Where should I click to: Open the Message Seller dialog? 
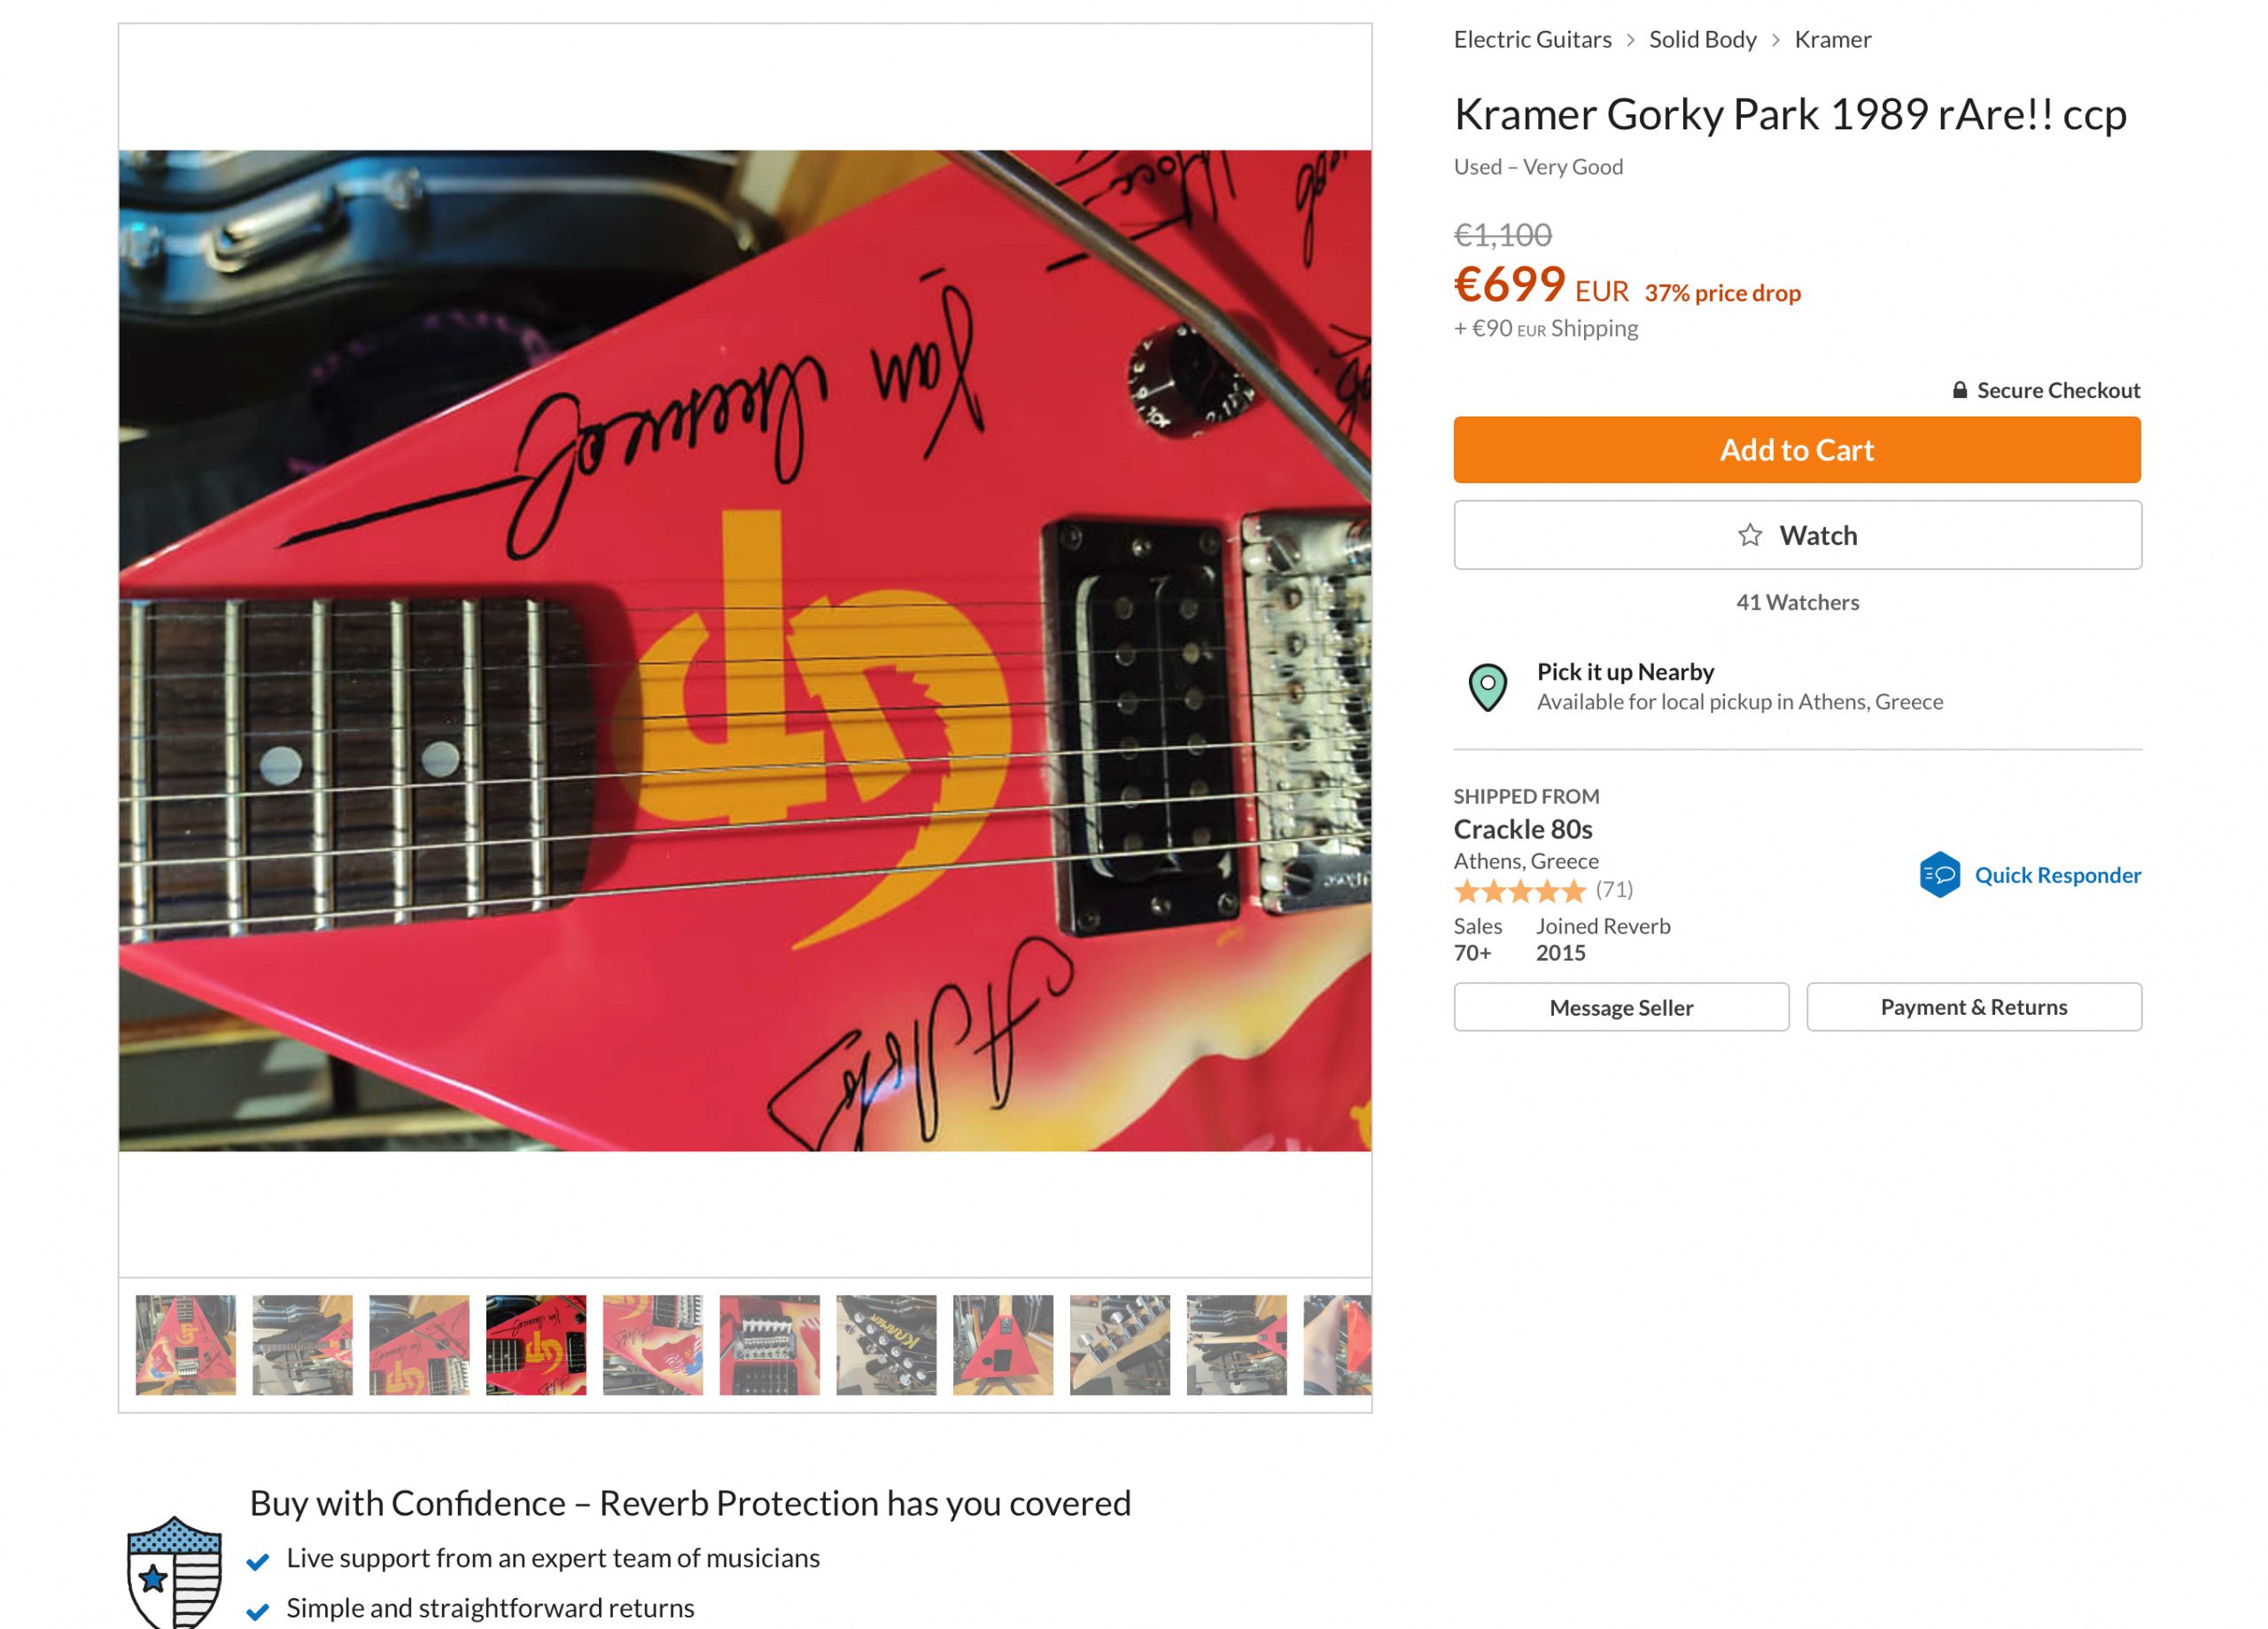[1621, 1007]
